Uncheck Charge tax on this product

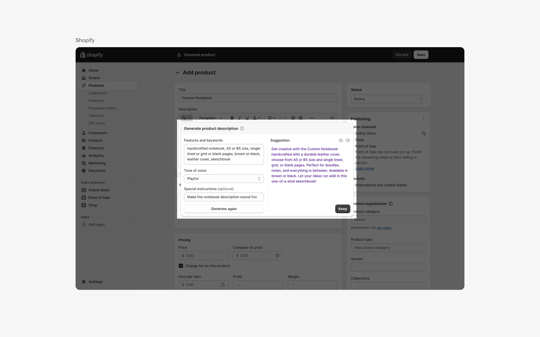(181, 266)
